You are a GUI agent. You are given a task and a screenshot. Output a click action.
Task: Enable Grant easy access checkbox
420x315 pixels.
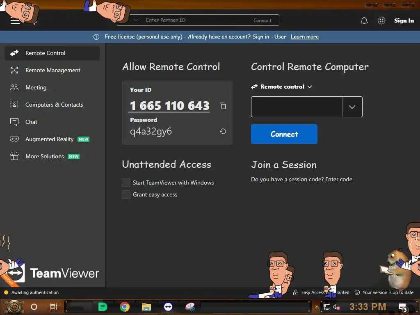[x=126, y=194]
